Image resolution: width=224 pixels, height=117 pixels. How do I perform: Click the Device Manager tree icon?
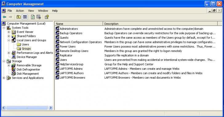point(14,57)
